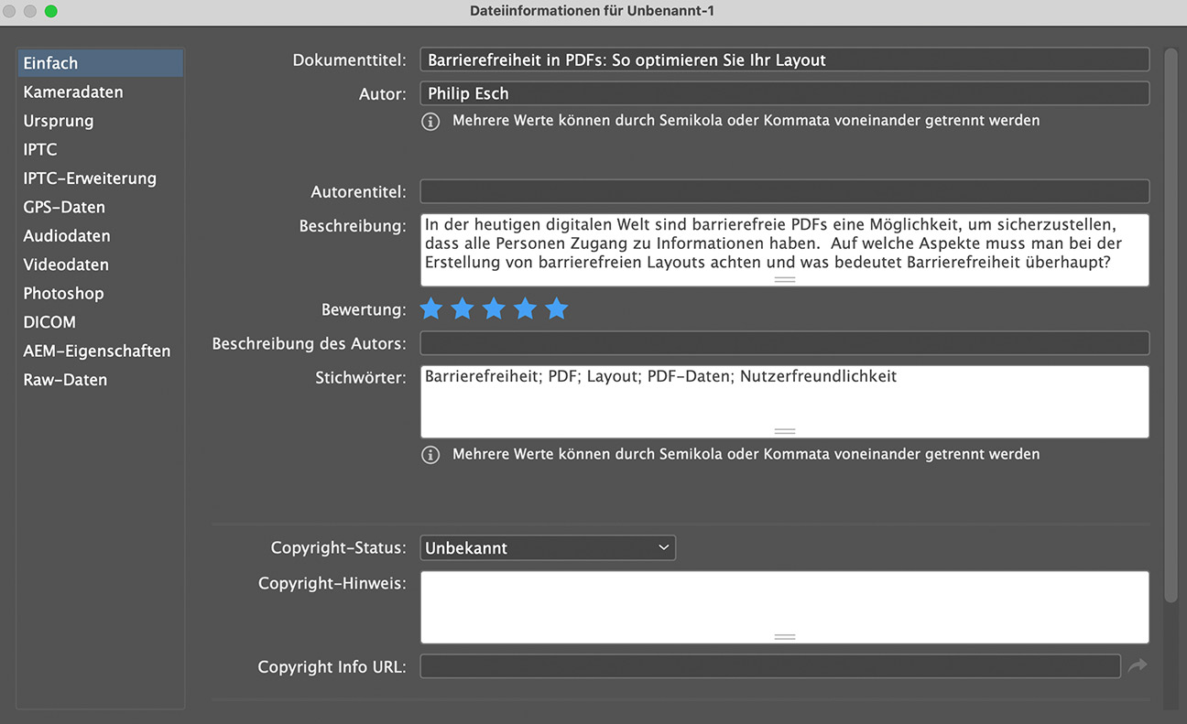Open the Copyright-Status dropdown
Viewport: 1187px width, 724px height.
point(548,548)
